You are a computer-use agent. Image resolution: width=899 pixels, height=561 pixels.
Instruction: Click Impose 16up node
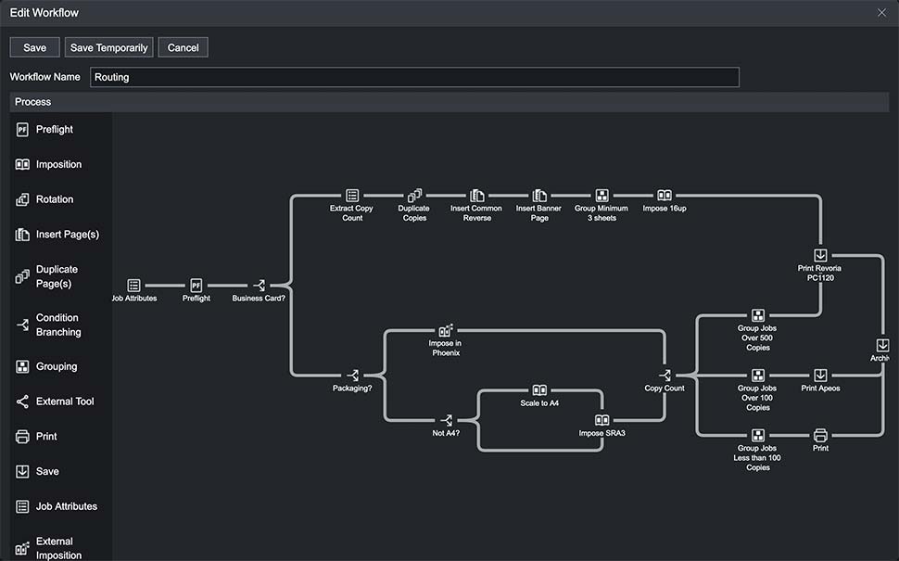pyautogui.click(x=665, y=196)
